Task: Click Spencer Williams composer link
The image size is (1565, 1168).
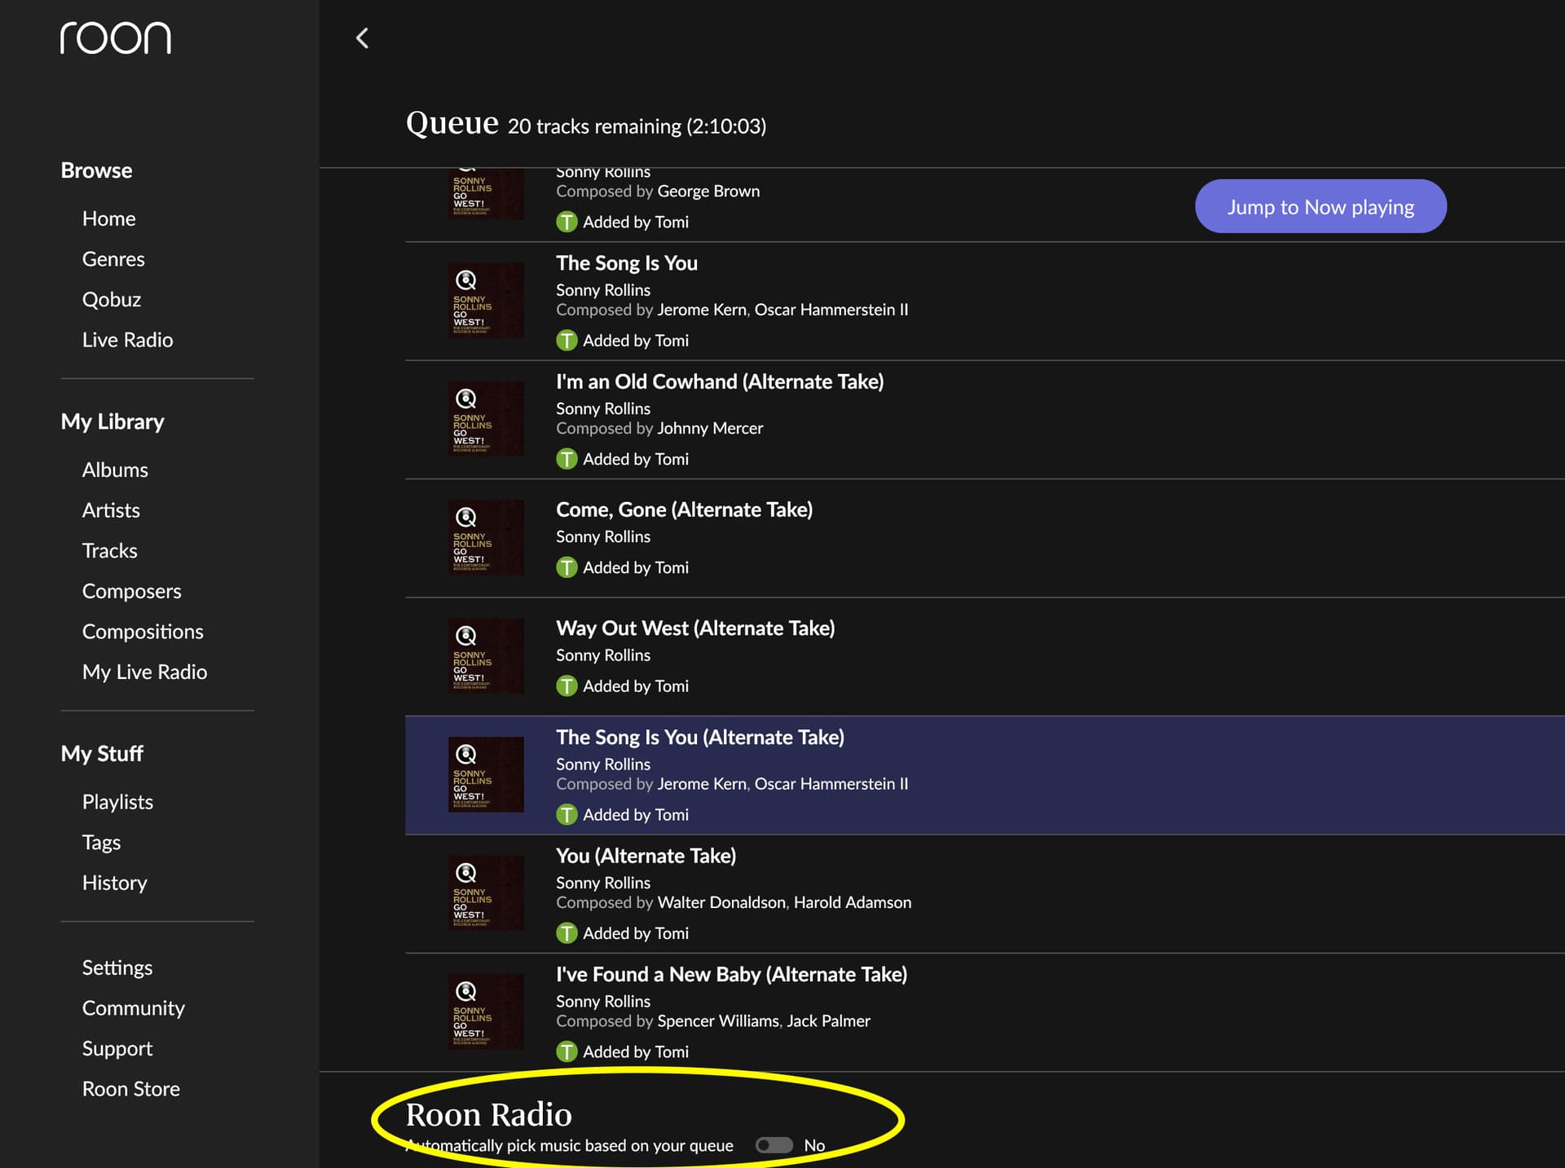Action: click(x=718, y=1020)
